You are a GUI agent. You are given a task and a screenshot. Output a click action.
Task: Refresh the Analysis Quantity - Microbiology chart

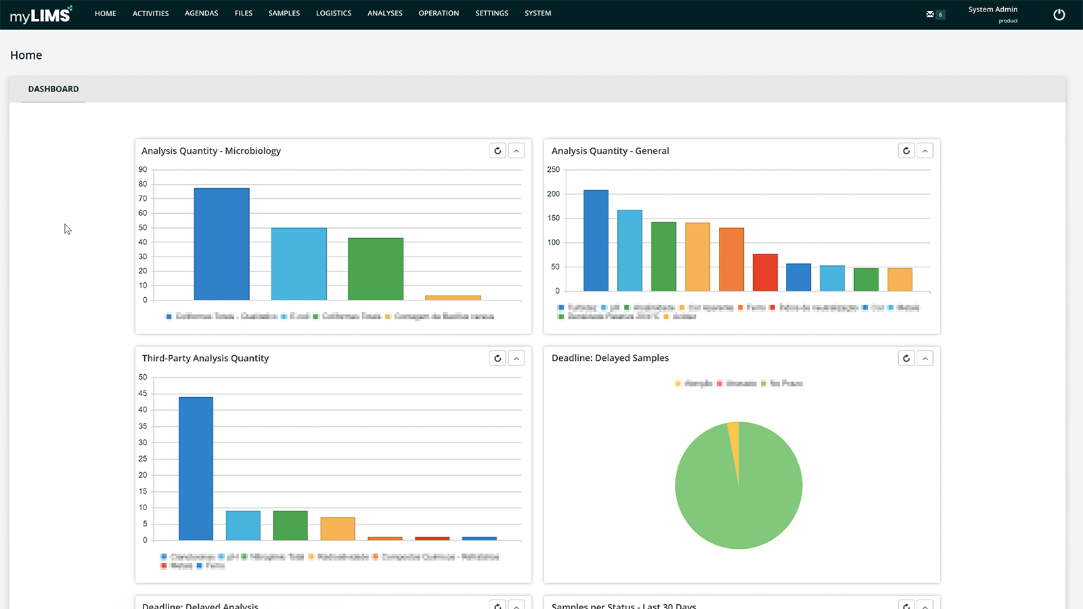point(498,151)
